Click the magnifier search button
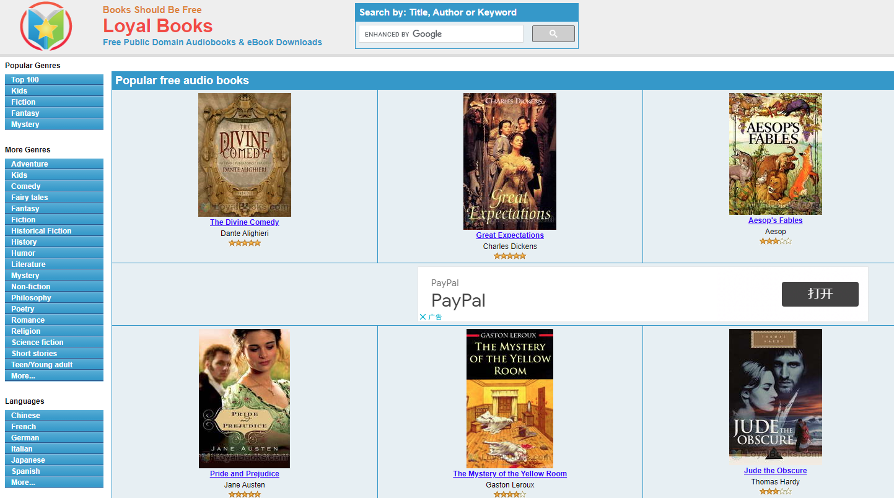The height and width of the screenshot is (498, 894). click(x=553, y=34)
